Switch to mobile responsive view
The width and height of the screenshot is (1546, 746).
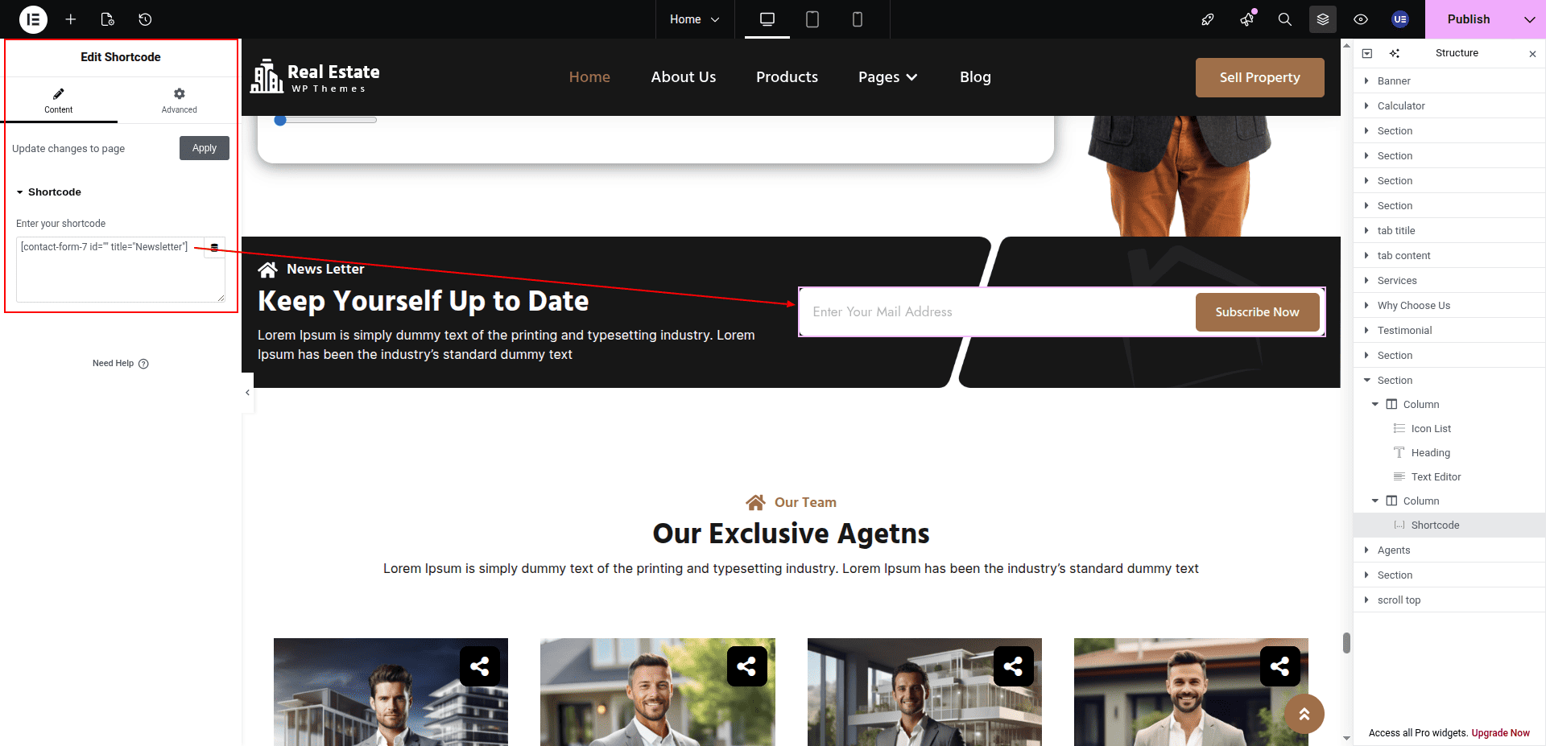(857, 19)
